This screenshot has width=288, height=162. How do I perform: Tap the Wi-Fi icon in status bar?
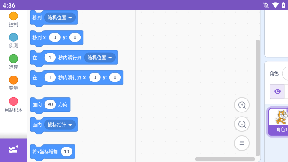tap(275, 5)
